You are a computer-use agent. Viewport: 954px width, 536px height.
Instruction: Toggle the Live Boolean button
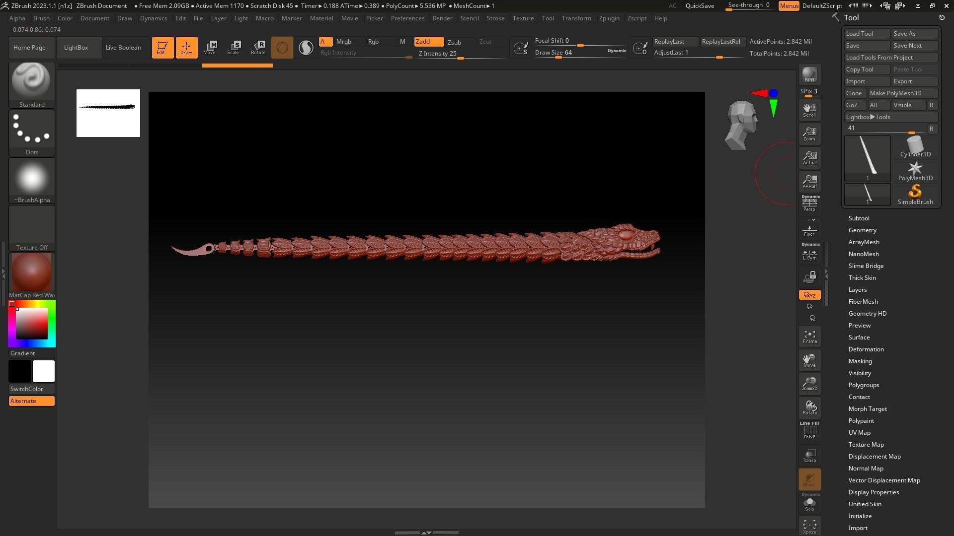point(123,48)
